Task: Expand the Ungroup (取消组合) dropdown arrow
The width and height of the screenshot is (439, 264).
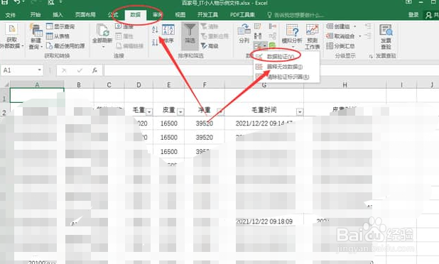Action: [x=359, y=36]
